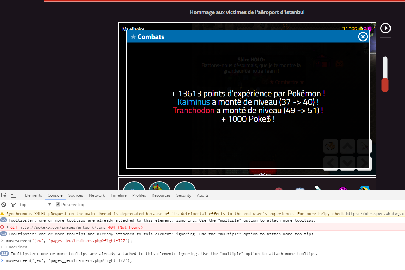Select the DevTools inspect element icon
Screen dimensions: 405x270
(4, 195)
